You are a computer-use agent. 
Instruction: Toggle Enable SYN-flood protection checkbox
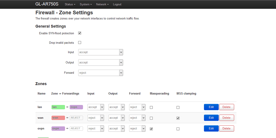pyautogui.click(x=80, y=33)
